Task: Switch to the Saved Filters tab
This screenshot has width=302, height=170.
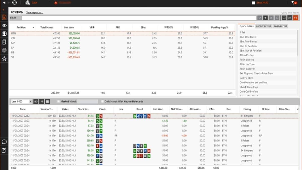Action: pos(280,26)
